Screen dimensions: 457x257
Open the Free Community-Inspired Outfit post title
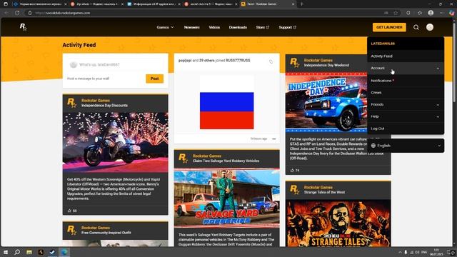pos(106,233)
